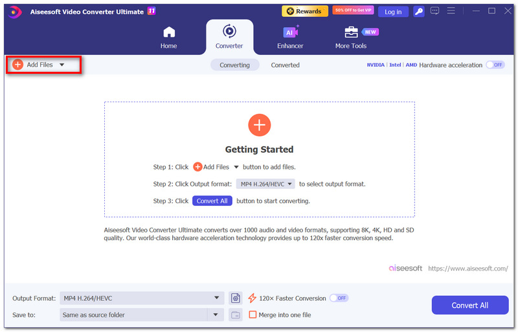
Task: Switch to the Converted tab
Action: (x=285, y=65)
